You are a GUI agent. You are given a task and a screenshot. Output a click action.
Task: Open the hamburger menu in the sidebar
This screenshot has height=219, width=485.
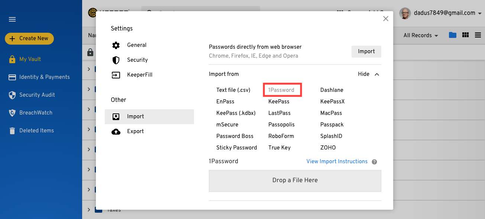point(12,20)
